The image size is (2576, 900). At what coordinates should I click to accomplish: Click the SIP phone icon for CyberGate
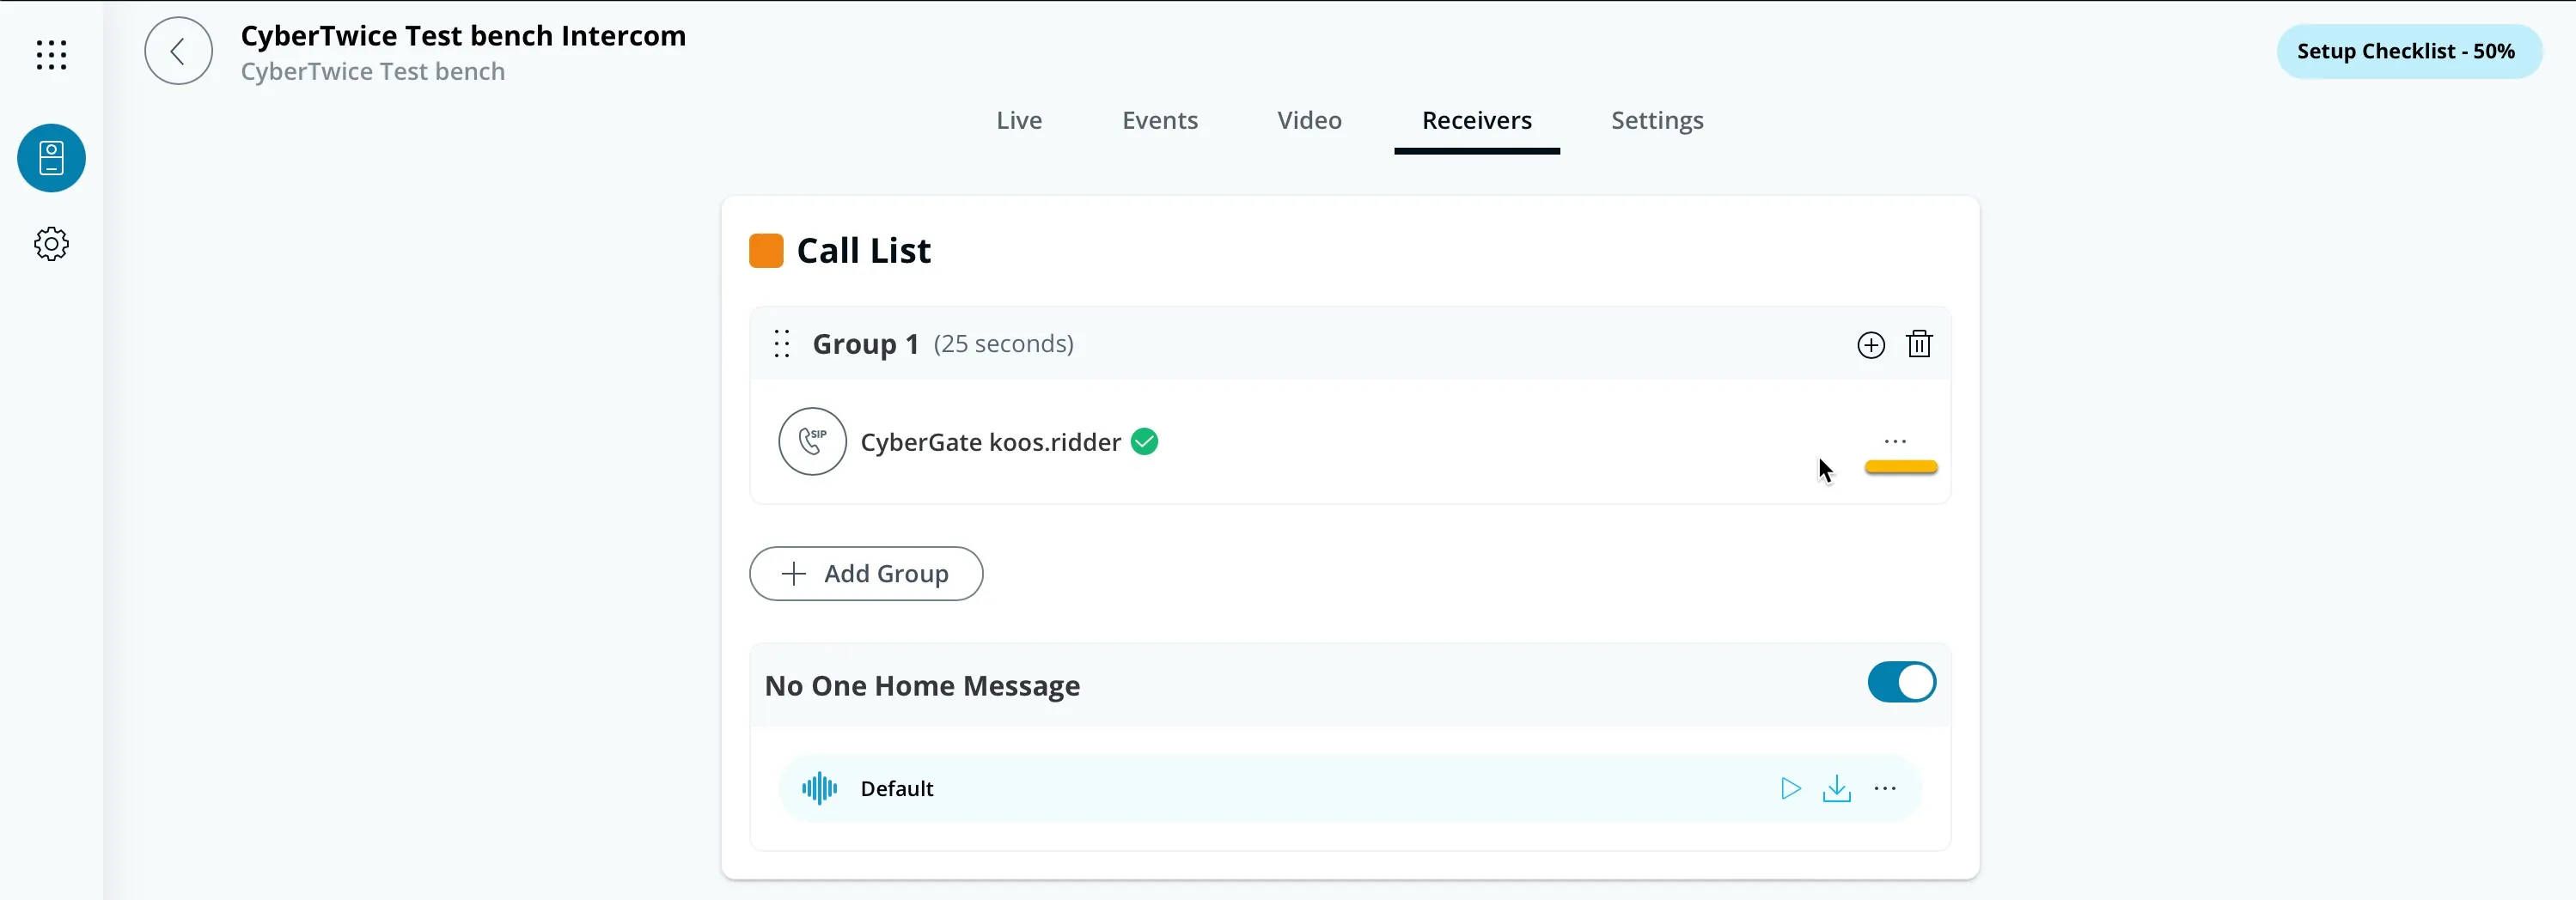pos(812,441)
